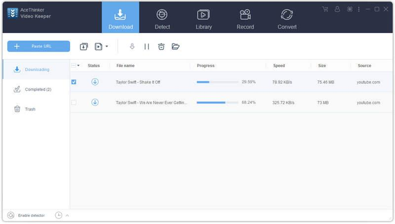Select Taylor Swift - Shake It Off filename
The image size is (395, 224).
[x=138, y=82]
